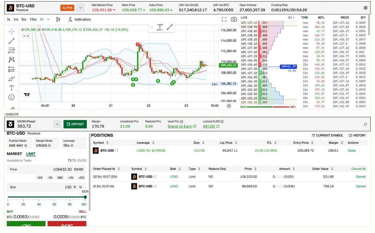
Task: Open external link for 22 Eki order
Action: (155, 177)
